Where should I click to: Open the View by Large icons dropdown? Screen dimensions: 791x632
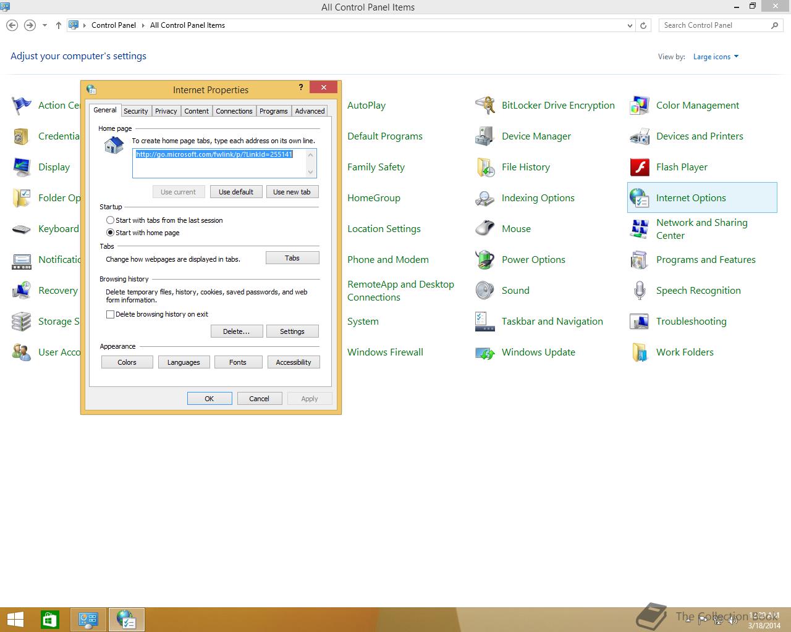716,57
